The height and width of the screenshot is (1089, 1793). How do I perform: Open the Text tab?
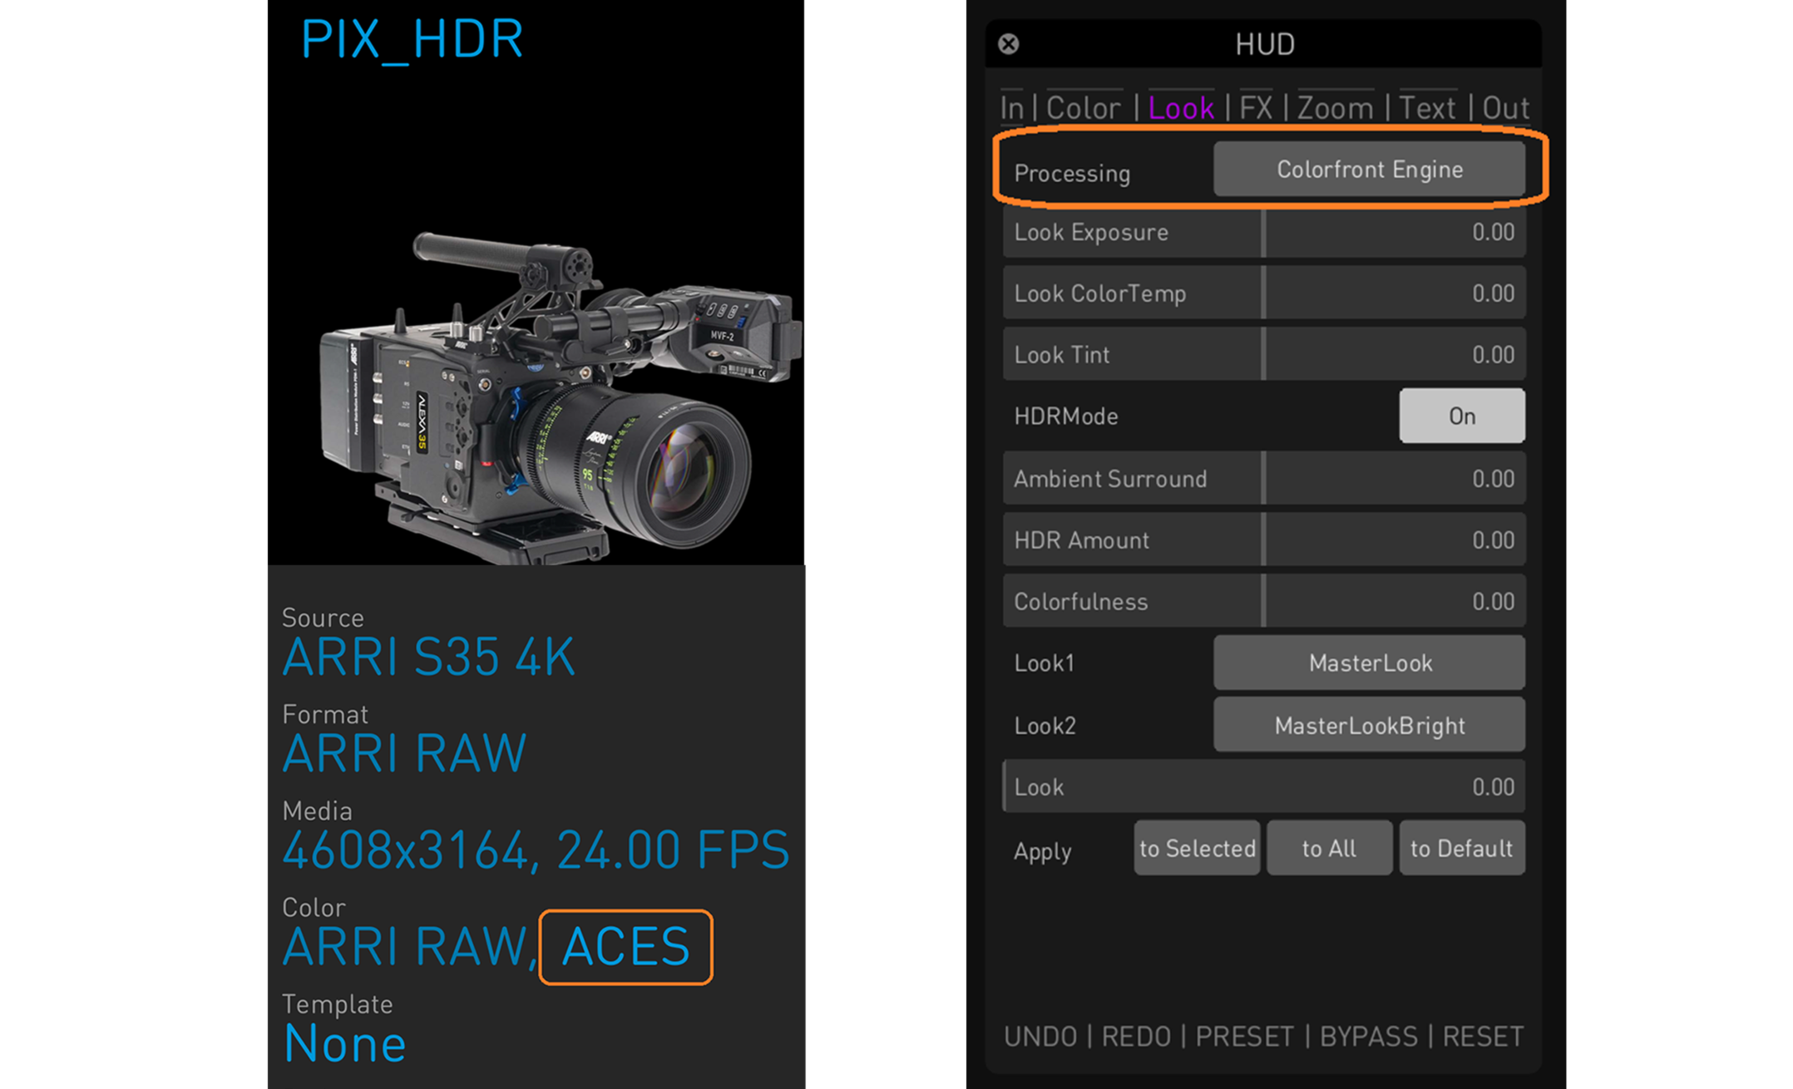pyautogui.click(x=1426, y=108)
